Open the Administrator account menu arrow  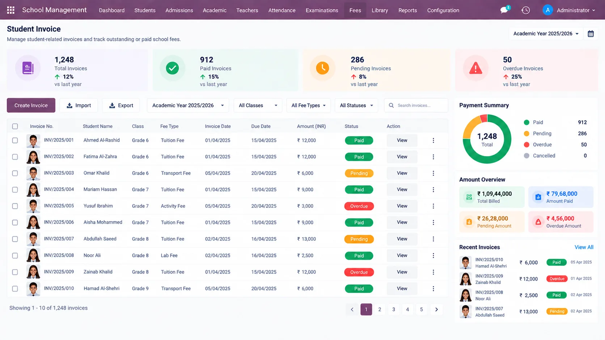point(593,10)
